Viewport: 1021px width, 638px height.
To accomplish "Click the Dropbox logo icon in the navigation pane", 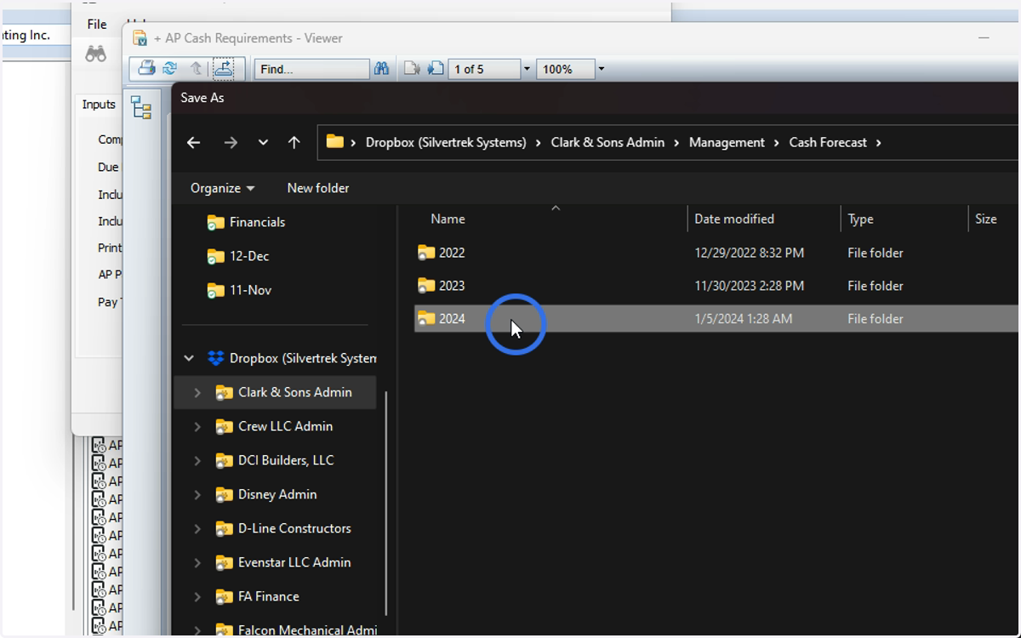I will (x=216, y=358).
